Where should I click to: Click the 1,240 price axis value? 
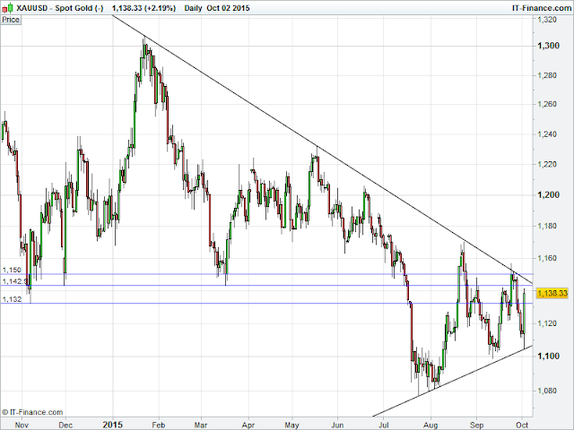coord(546,134)
